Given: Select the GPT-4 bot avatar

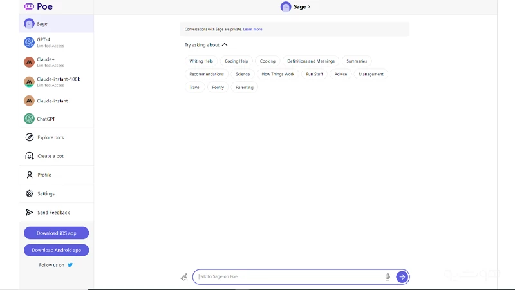Looking at the screenshot, I should tap(29, 43).
